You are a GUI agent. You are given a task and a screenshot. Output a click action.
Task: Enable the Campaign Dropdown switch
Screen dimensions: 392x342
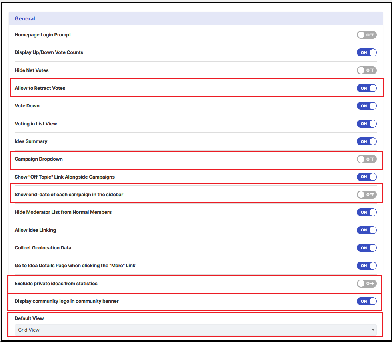tap(366, 159)
